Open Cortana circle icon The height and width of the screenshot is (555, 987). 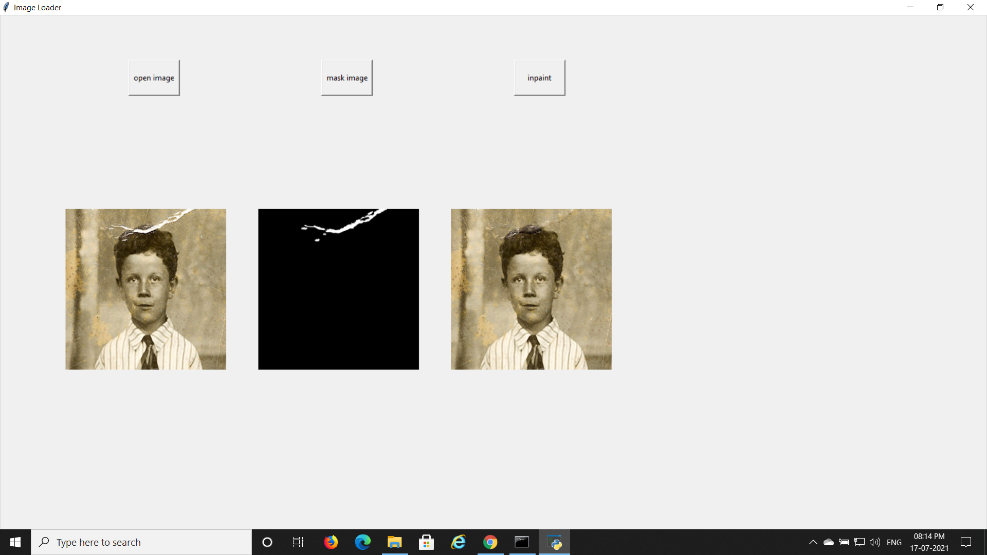pyautogui.click(x=267, y=542)
